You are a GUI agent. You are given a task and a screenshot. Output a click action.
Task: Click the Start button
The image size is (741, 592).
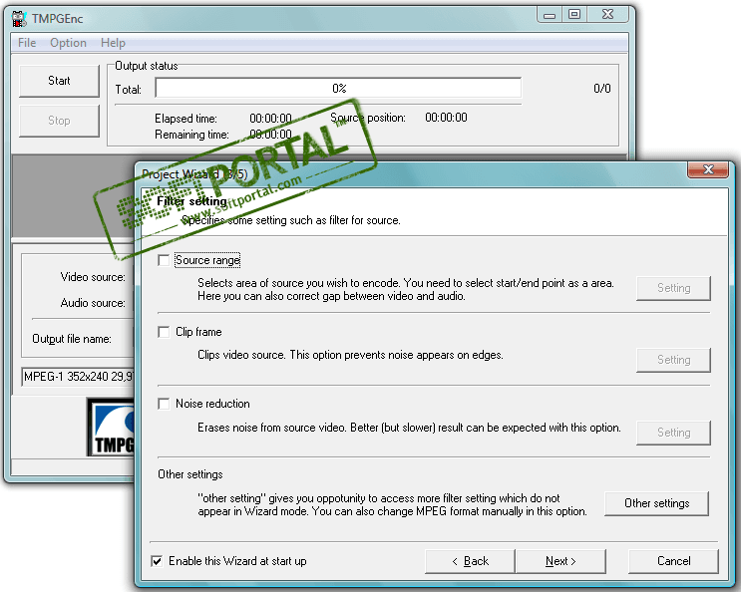coord(59,81)
